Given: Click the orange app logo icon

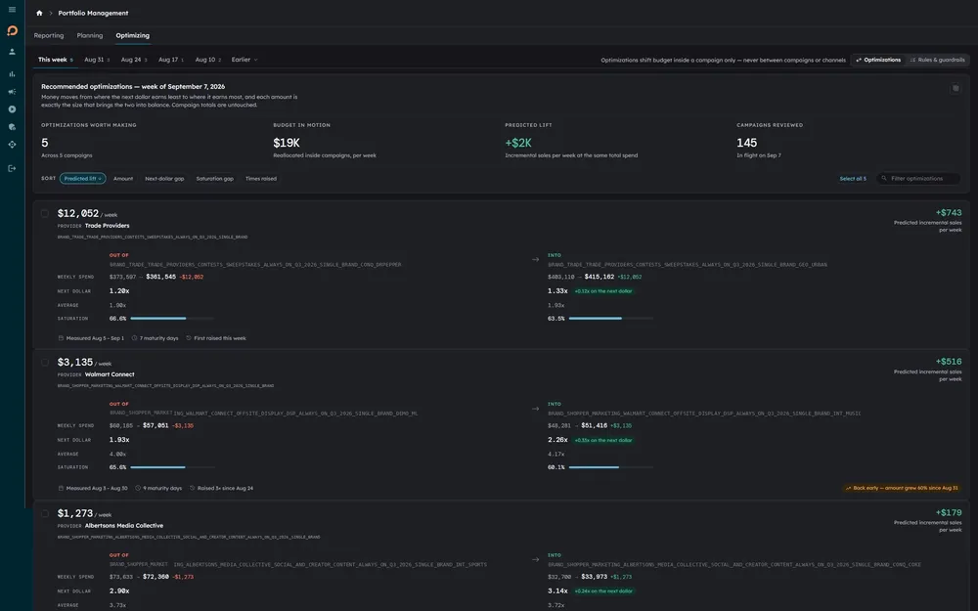Looking at the screenshot, I should coord(12,30).
